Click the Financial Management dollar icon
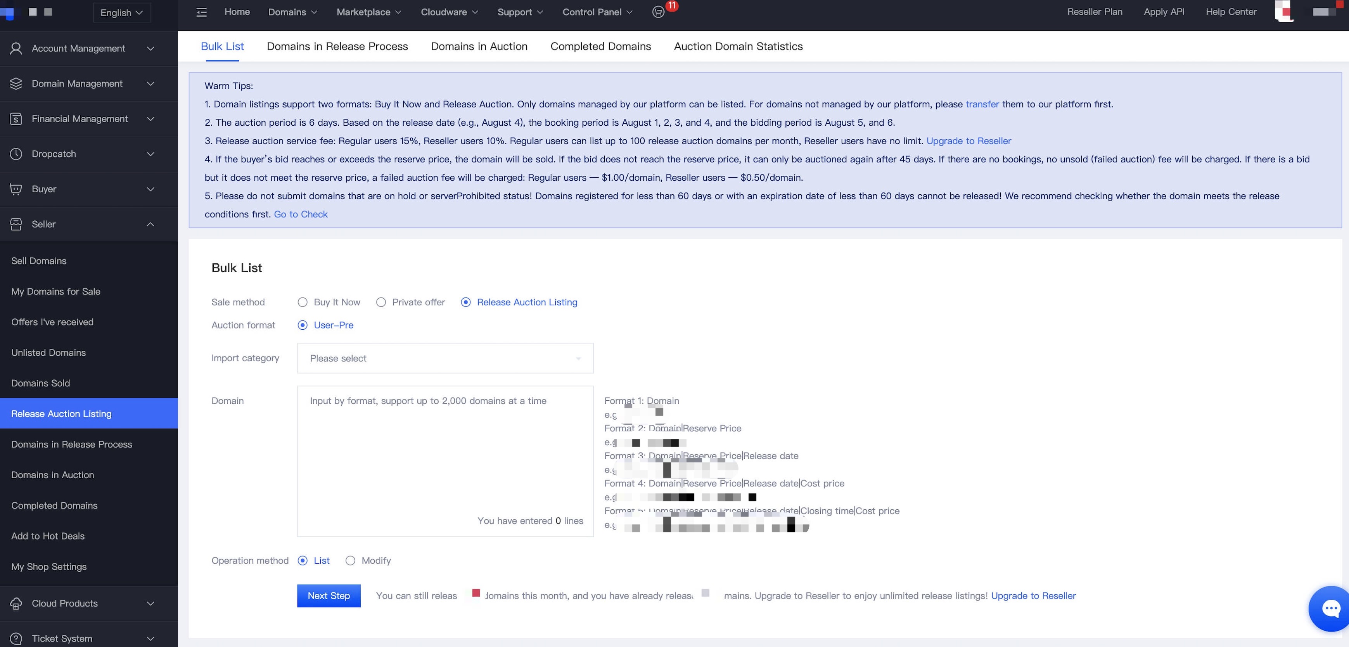1349x647 pixels. [x=16, y=119]
